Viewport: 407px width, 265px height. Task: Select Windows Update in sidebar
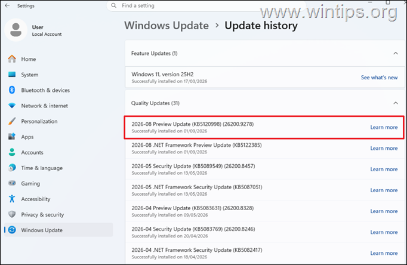click(x=58, y=230)
